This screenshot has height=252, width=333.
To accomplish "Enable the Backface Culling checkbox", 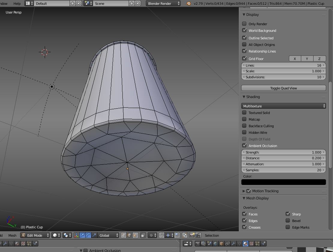I will coord(244,126).
